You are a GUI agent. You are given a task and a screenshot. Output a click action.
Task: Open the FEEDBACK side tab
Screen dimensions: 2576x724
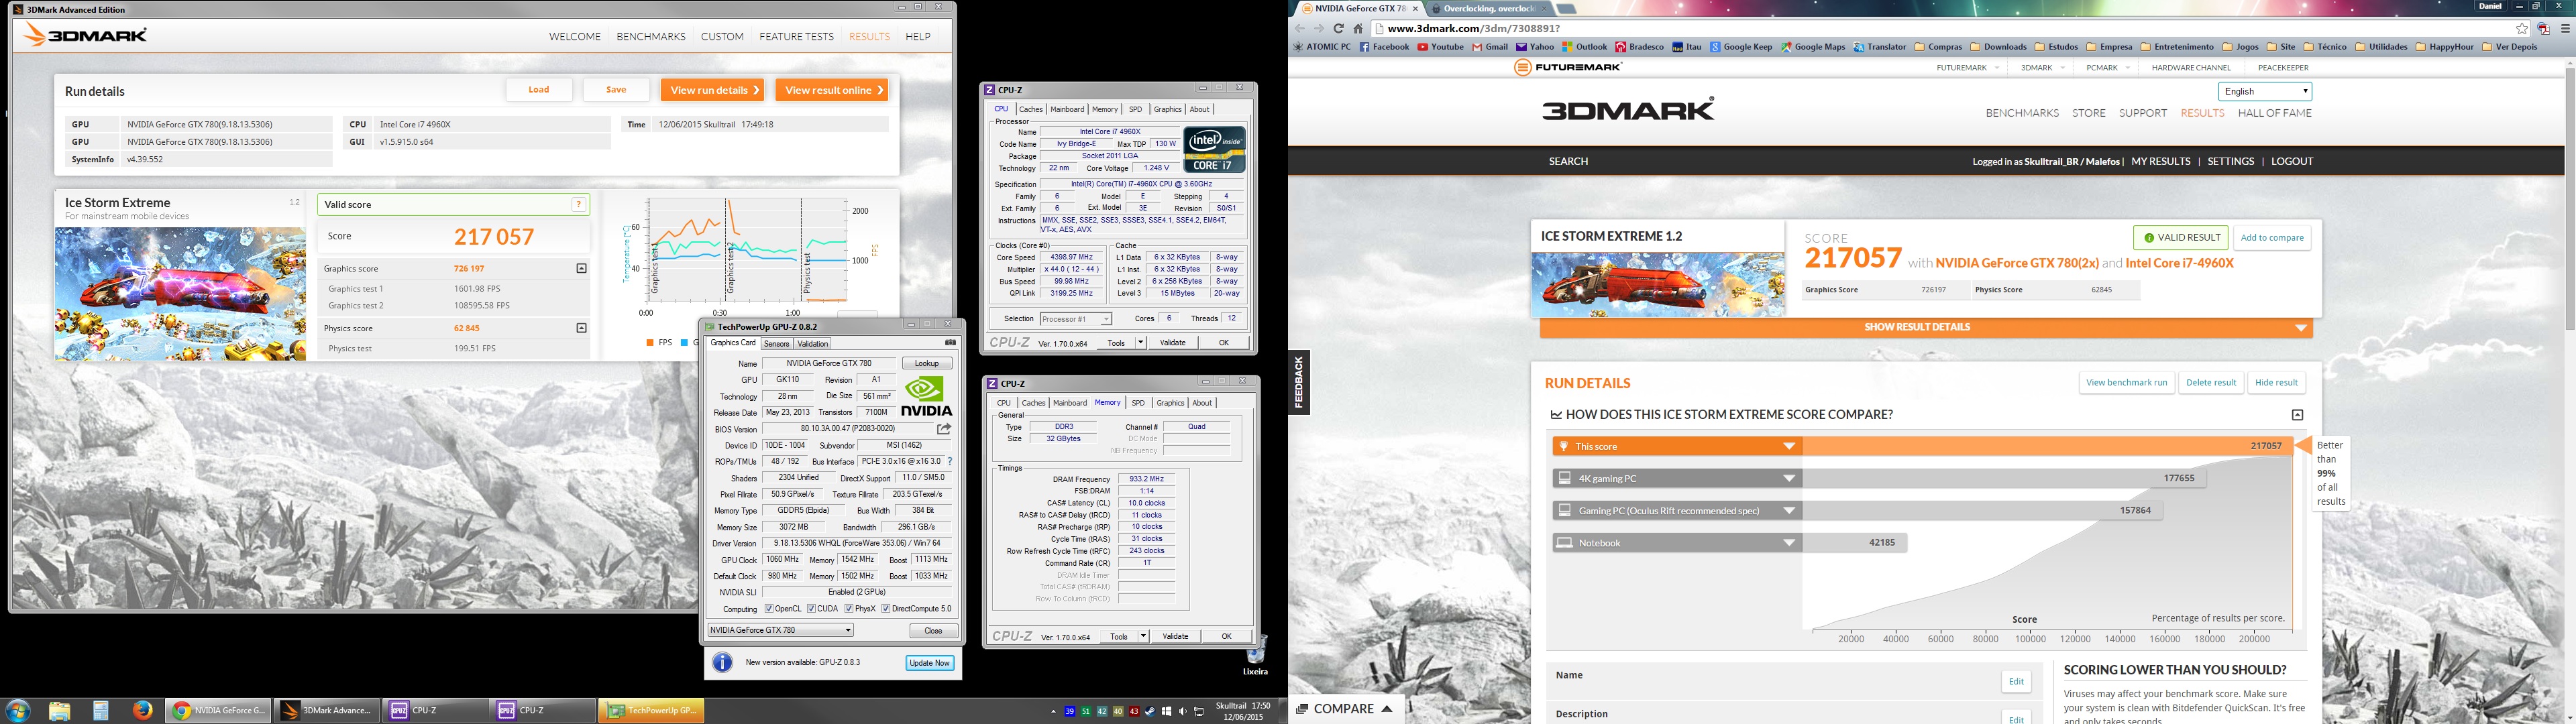point(1298,383)
